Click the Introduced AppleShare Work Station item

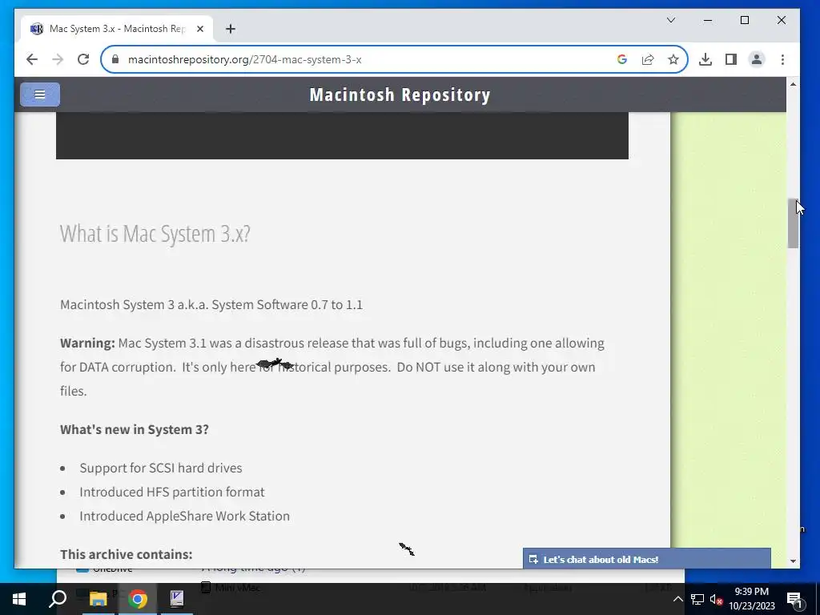(x=185, y=516)
